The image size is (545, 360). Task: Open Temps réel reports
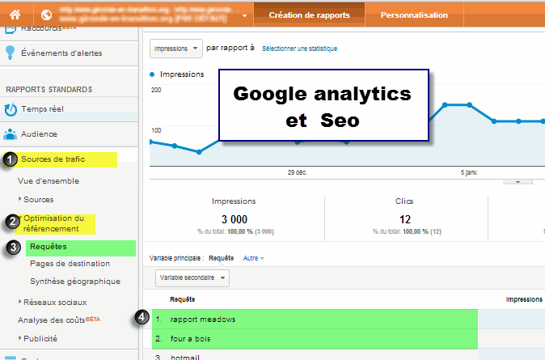click(x=42, y=109)
